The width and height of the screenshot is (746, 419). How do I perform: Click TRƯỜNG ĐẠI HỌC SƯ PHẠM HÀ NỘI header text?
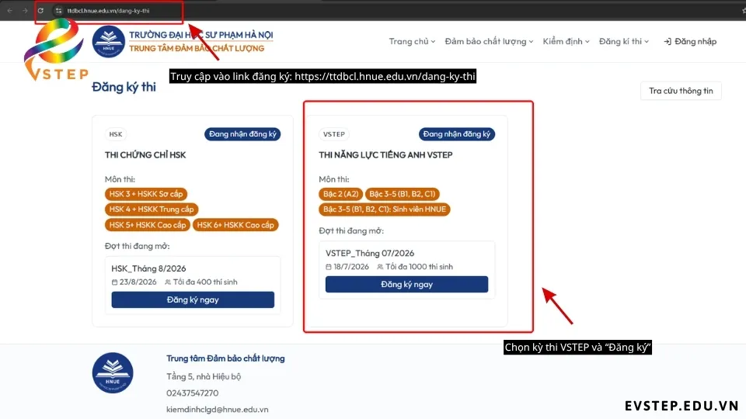pyautogui.click(x=201, y=35)
